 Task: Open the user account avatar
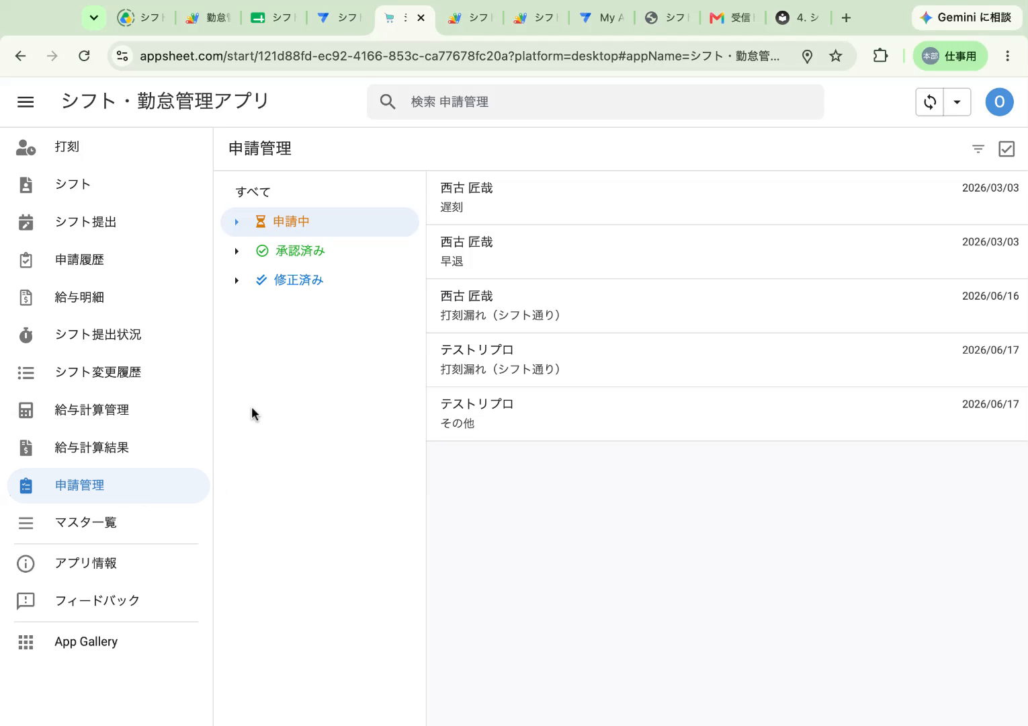[999, 102]
